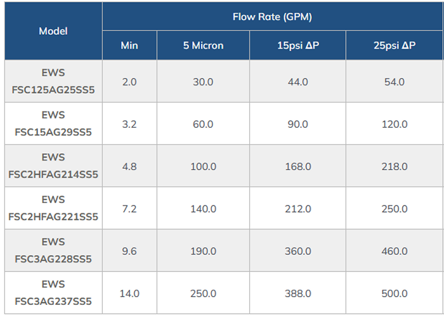Select the Min column header
This screenshot has width=444, height=322.
(x=129, y=46)
